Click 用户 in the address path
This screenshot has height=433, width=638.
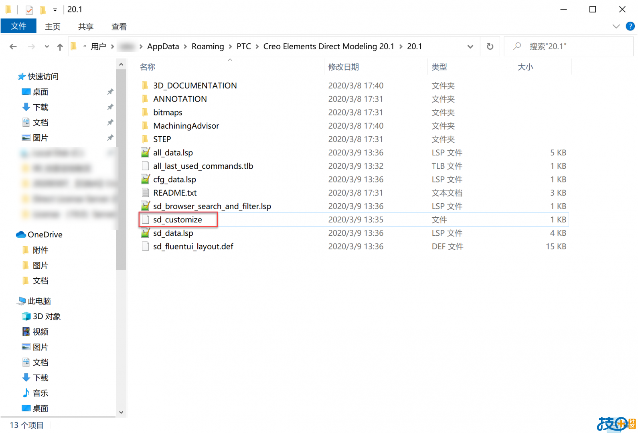click(98, 47)
